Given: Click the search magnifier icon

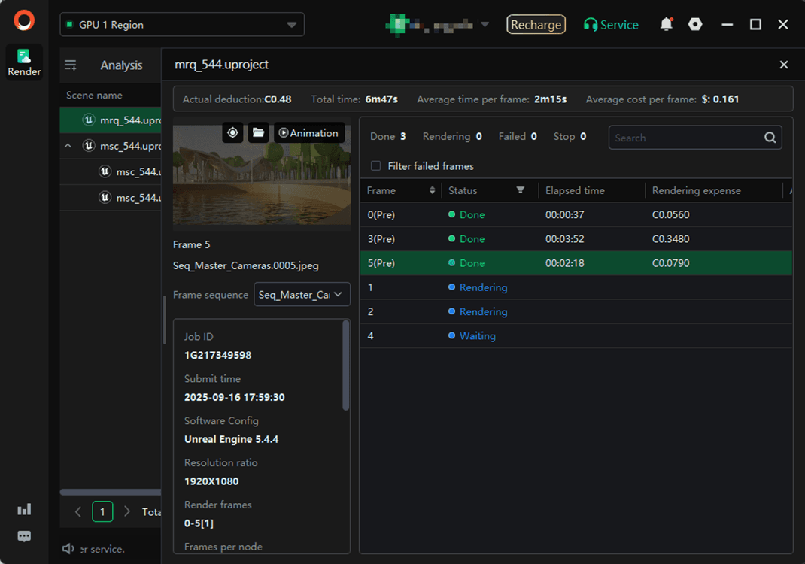Looking at the screenshot, I should click(x=770, y=138).
